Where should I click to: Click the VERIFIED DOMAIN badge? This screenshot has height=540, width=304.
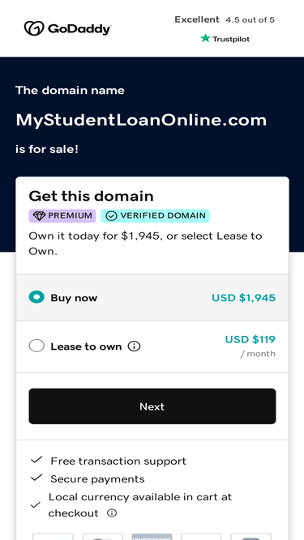[x=155, y=216]
